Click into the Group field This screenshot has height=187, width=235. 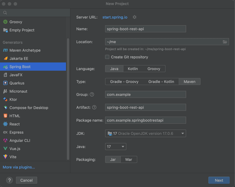[x=145, y=94]
